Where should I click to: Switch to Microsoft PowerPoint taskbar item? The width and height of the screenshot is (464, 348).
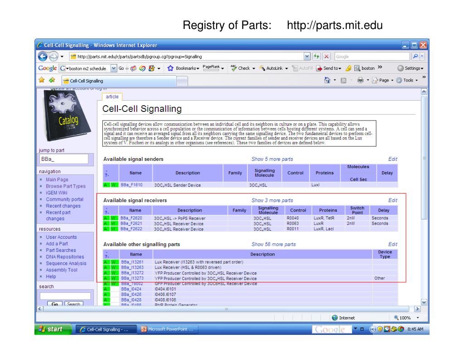click(169, 329)
